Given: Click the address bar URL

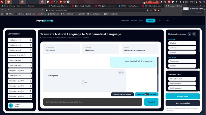Looking at the screenshot, I should pos(58,10).
